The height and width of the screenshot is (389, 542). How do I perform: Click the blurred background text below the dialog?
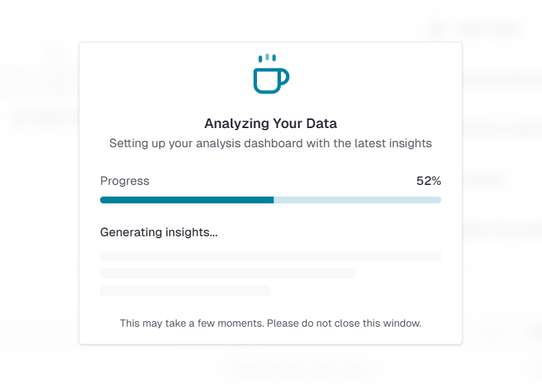[x=298, y=371]
